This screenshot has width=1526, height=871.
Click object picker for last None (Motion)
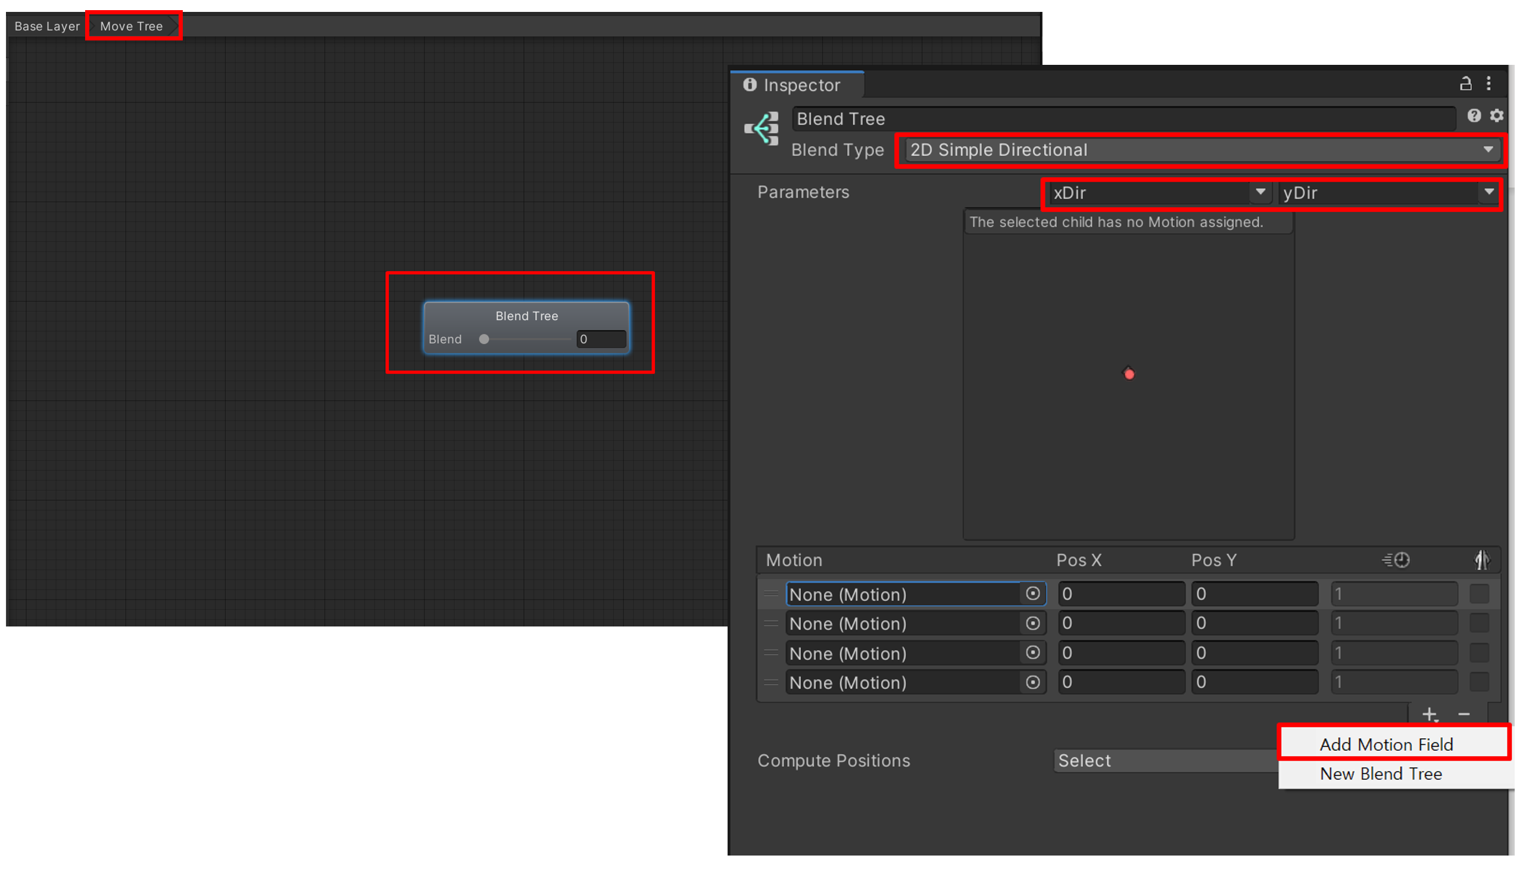1032,682
